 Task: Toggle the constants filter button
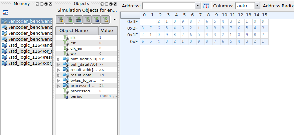tap(96, 19)
